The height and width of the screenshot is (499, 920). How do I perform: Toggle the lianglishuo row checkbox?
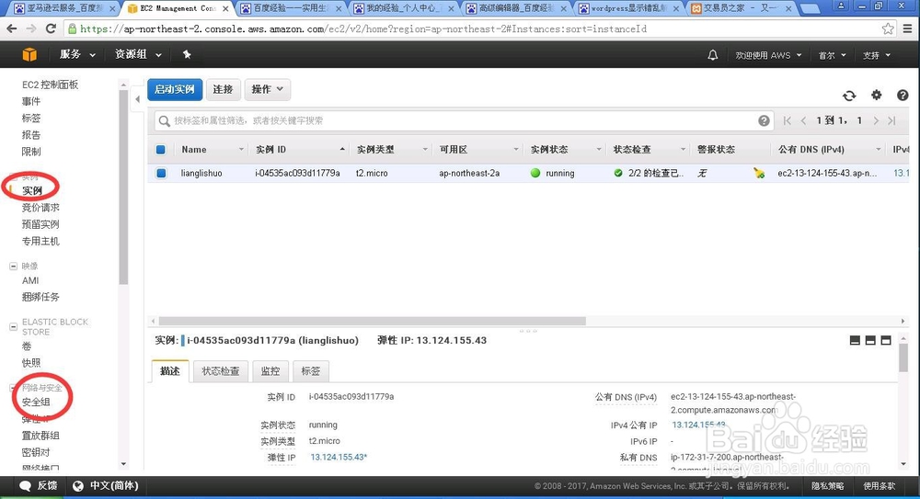click(161, 173)
